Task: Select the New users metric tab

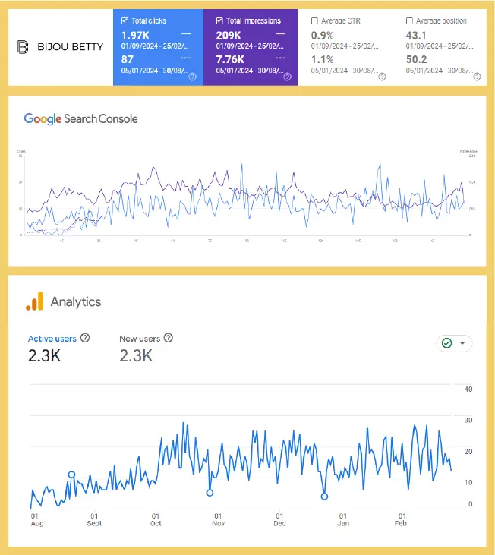Action: (140, 339)
